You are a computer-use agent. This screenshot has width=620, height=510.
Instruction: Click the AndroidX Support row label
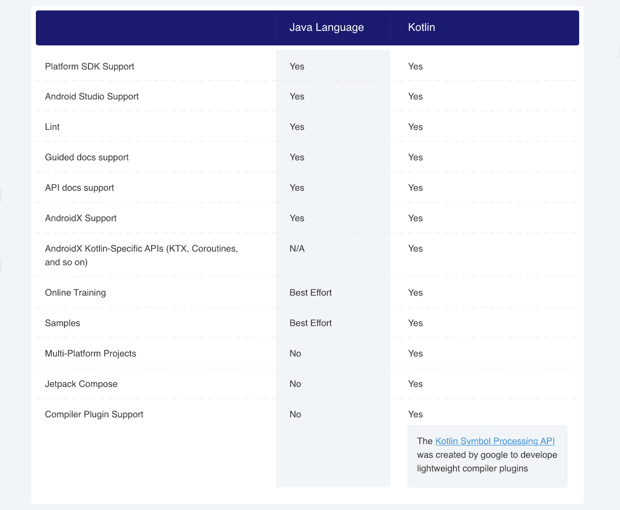[x=81, y=218]
